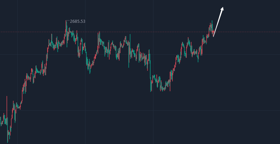Click the red current price dot marker
Image resolution: width=280 pixels, height=144 pixels.
click(213, 32)
